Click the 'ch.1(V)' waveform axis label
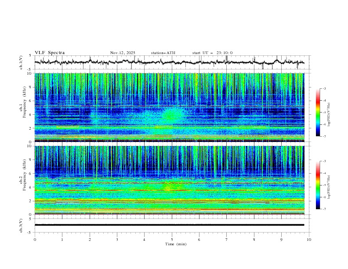Viewport: 348px width, 269px height. click(x=21, y=62)
